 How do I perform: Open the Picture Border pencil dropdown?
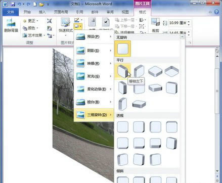pos(78,20)
